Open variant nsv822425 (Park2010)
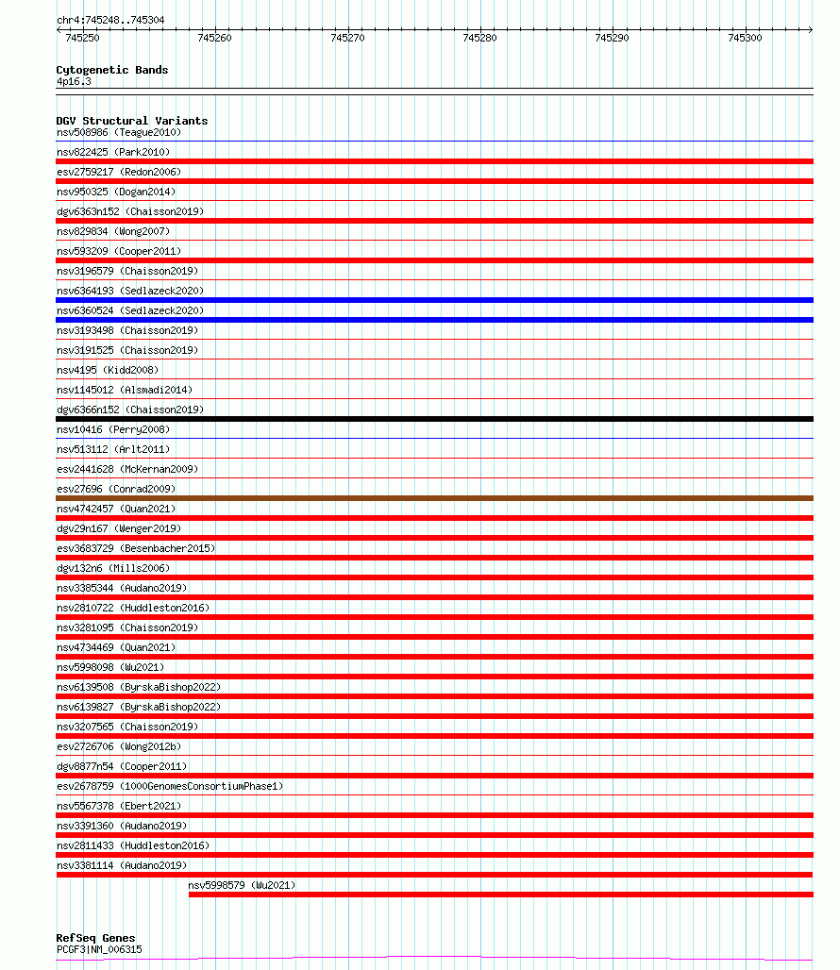Screen dimensions: 840x970 pyautogui.click(x=113, y=152)
